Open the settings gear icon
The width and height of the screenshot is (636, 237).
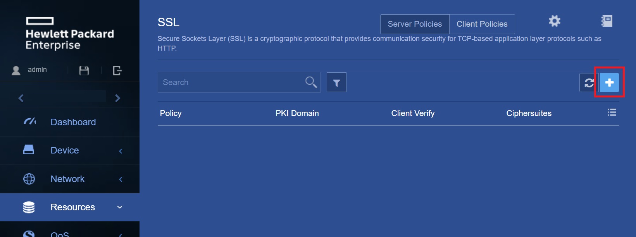(554, 21)
